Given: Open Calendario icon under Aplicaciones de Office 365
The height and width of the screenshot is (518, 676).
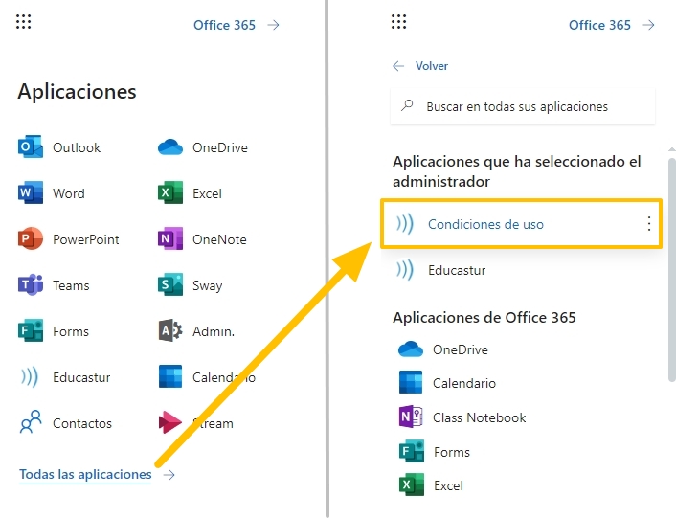Looking at the screenshot, I should pos(411,382).
